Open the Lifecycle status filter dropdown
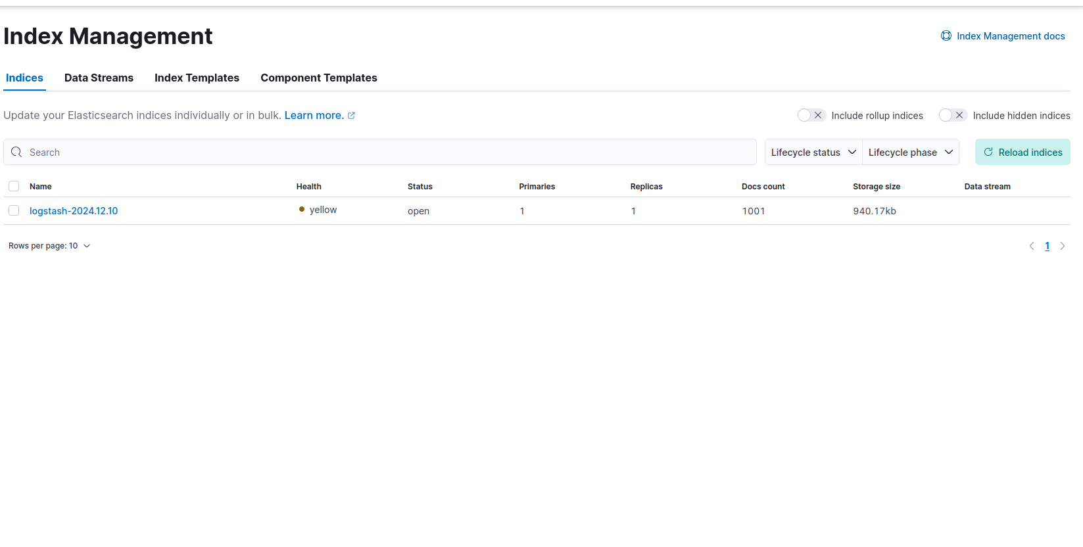 click(813, 152)
